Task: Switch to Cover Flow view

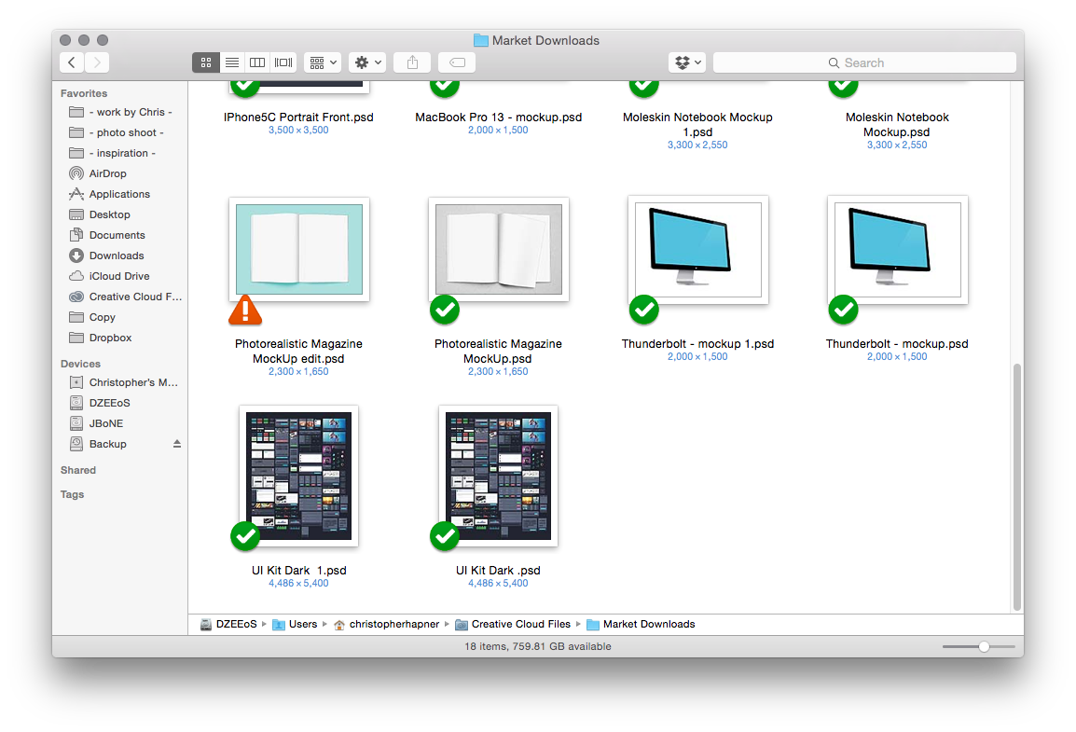Action: coord(283,62)
